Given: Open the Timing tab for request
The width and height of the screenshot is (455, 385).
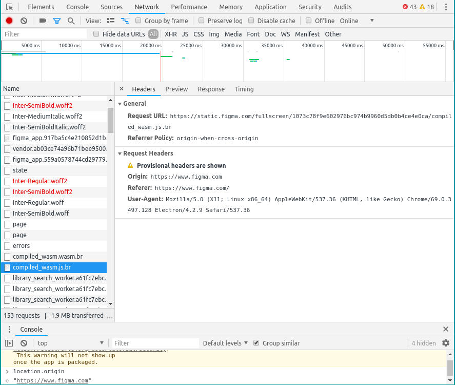Looking at the screenshot, I should (x=244, y=89).
